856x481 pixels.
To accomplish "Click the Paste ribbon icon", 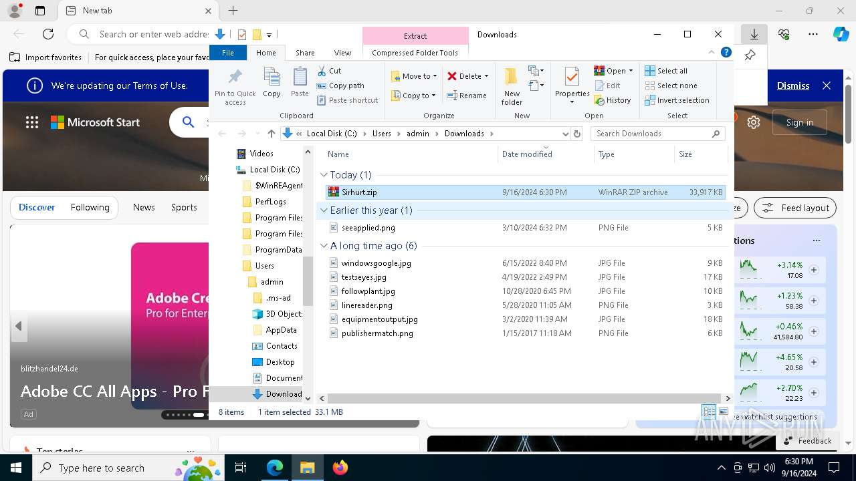I will pos(300,83).
